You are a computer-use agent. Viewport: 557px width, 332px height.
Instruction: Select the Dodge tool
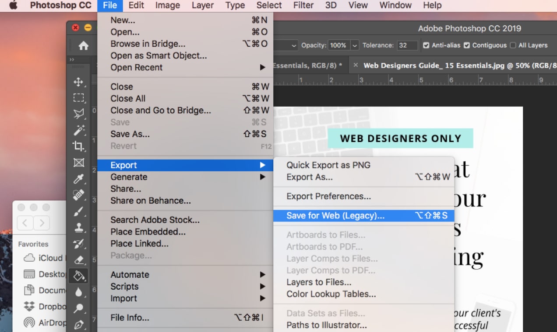[x=78, y=308]
